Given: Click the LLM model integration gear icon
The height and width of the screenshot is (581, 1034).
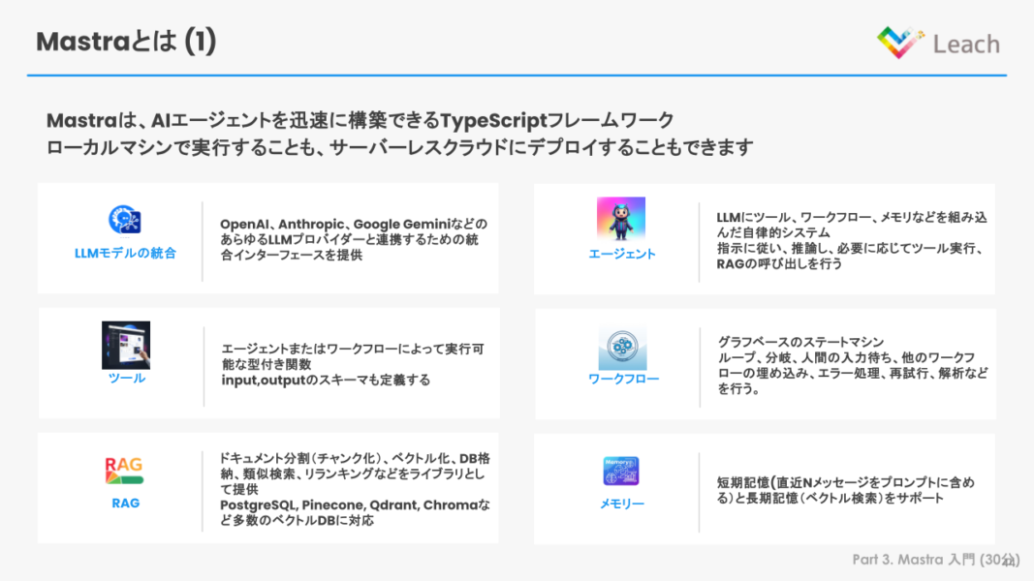Looking at the screenshot, I should [125, 220].
